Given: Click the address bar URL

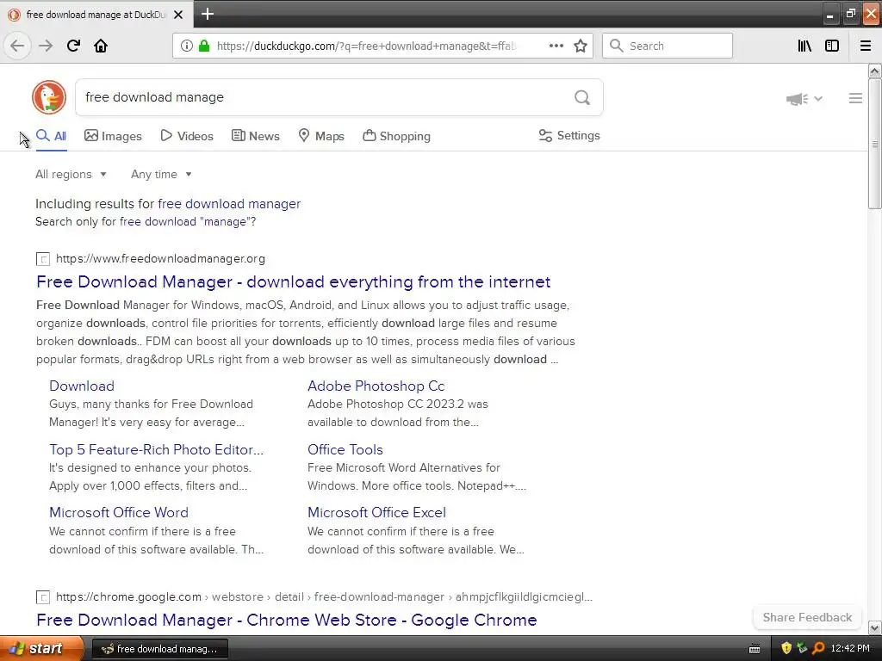Looking at the screenshot, I should (x=366, y=46).
